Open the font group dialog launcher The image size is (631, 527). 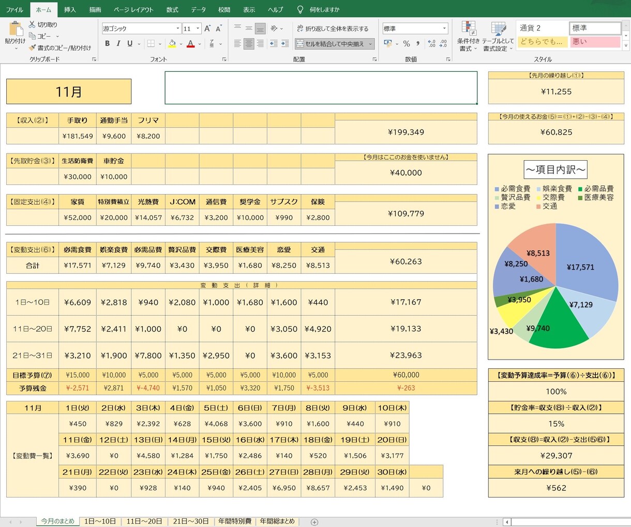coord(224,59)
